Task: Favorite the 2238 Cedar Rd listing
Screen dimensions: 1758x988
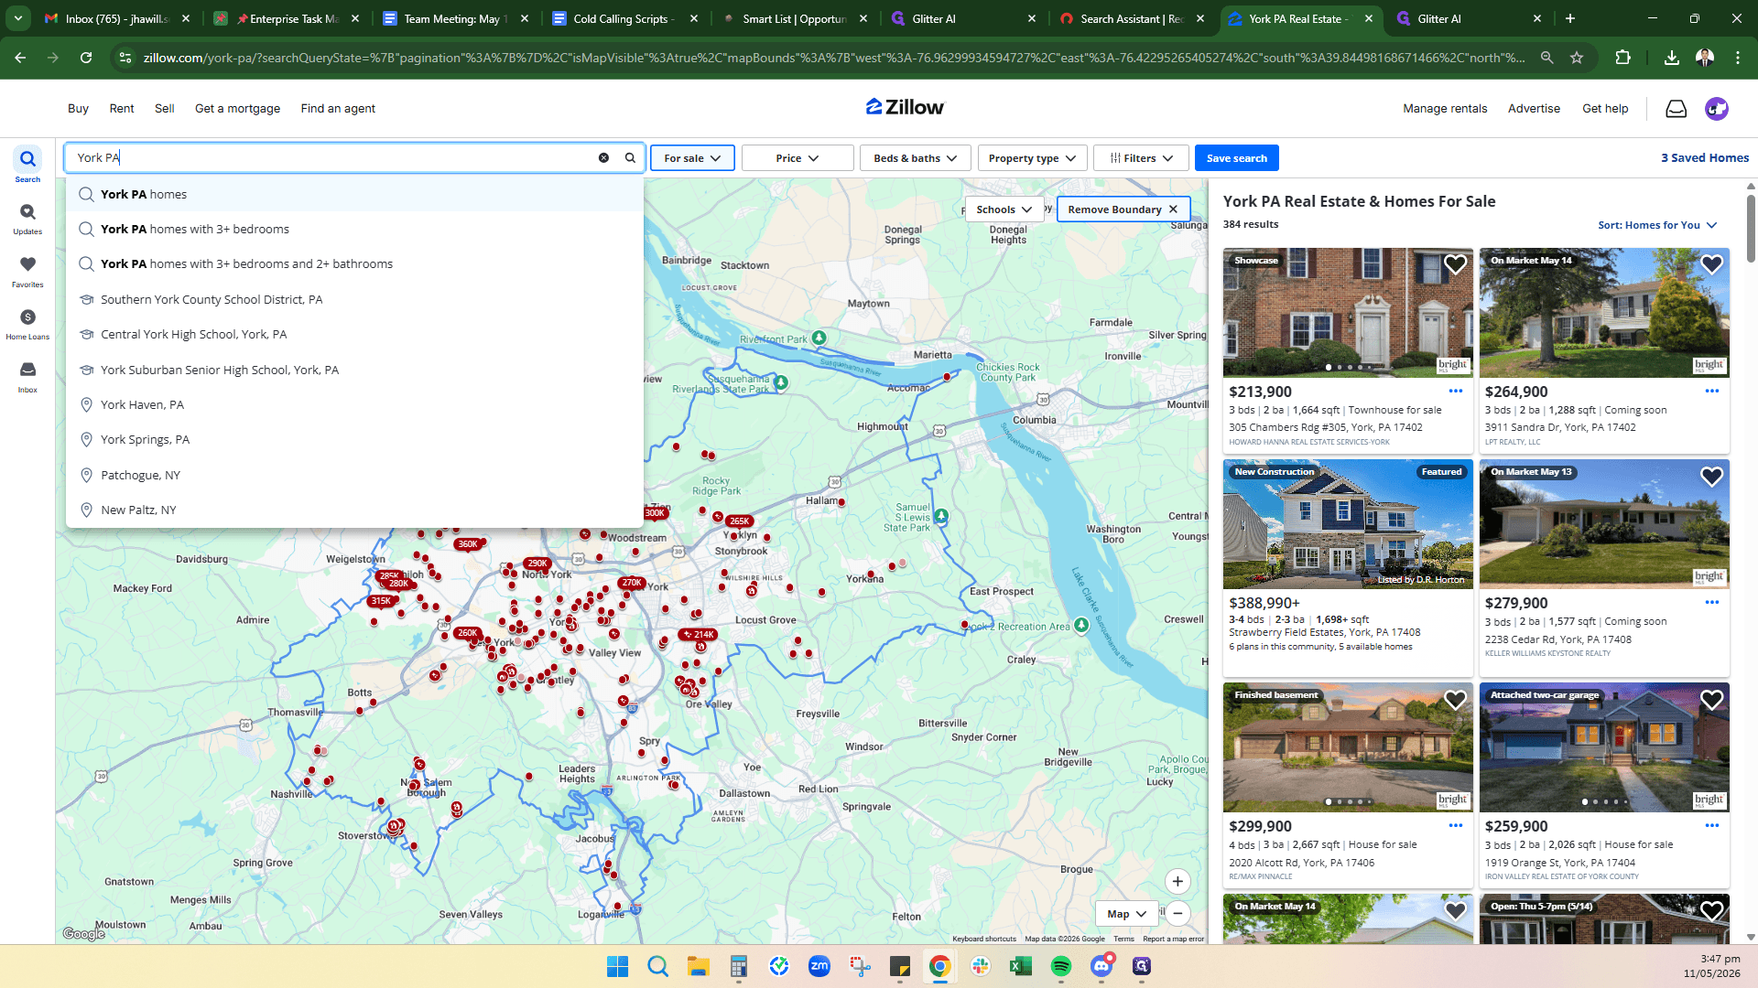Action: [x=1712, y=477]
